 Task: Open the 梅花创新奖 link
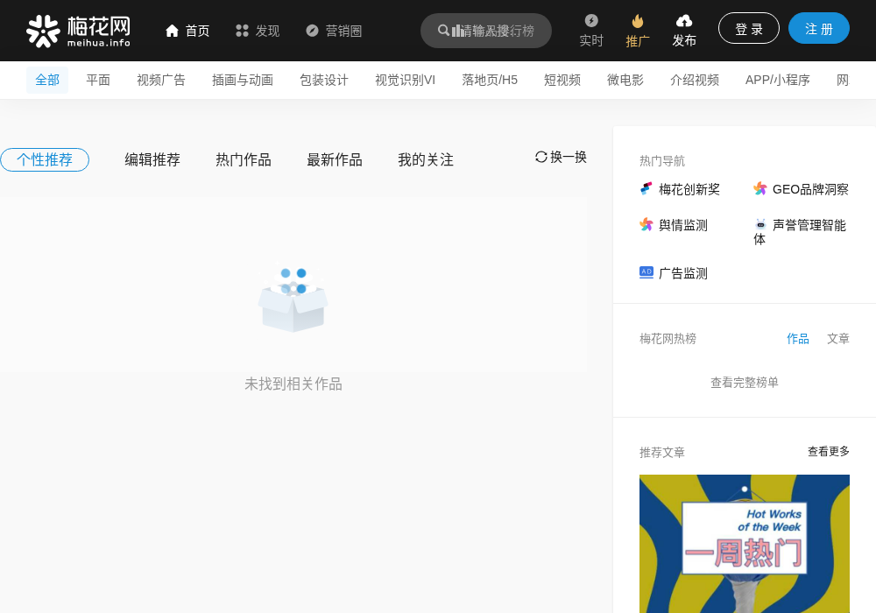coord(680,189)
